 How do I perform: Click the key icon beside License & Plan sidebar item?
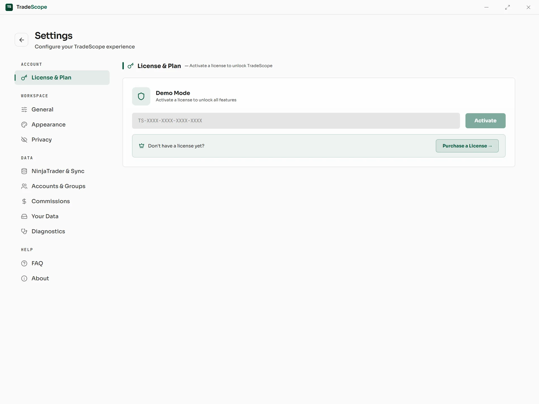24,78
